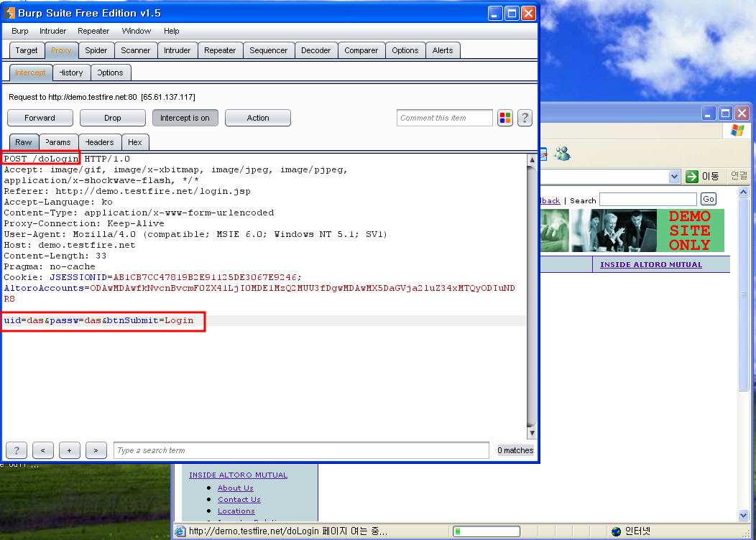Click the page icon in browser status bar

[180, 531]
